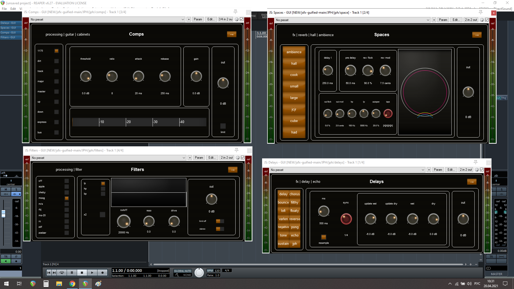The image size is (514, 289).
Task: Select the ambience preset in Spaces
Action: coord(294,52)
